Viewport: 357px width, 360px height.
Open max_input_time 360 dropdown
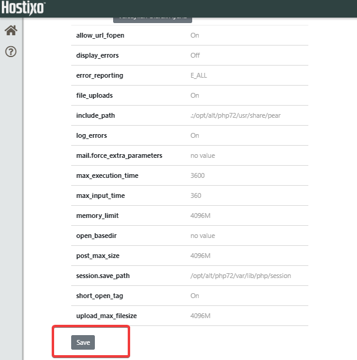195,195
